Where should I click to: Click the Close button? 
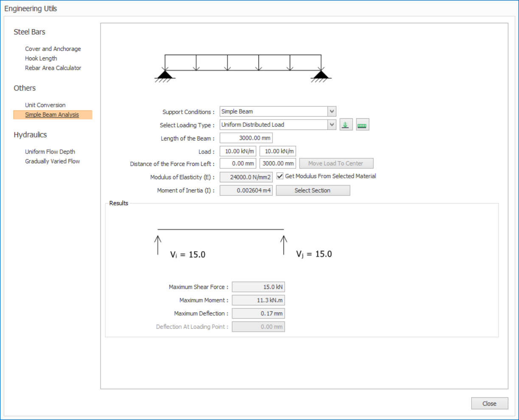coord(489,403)
